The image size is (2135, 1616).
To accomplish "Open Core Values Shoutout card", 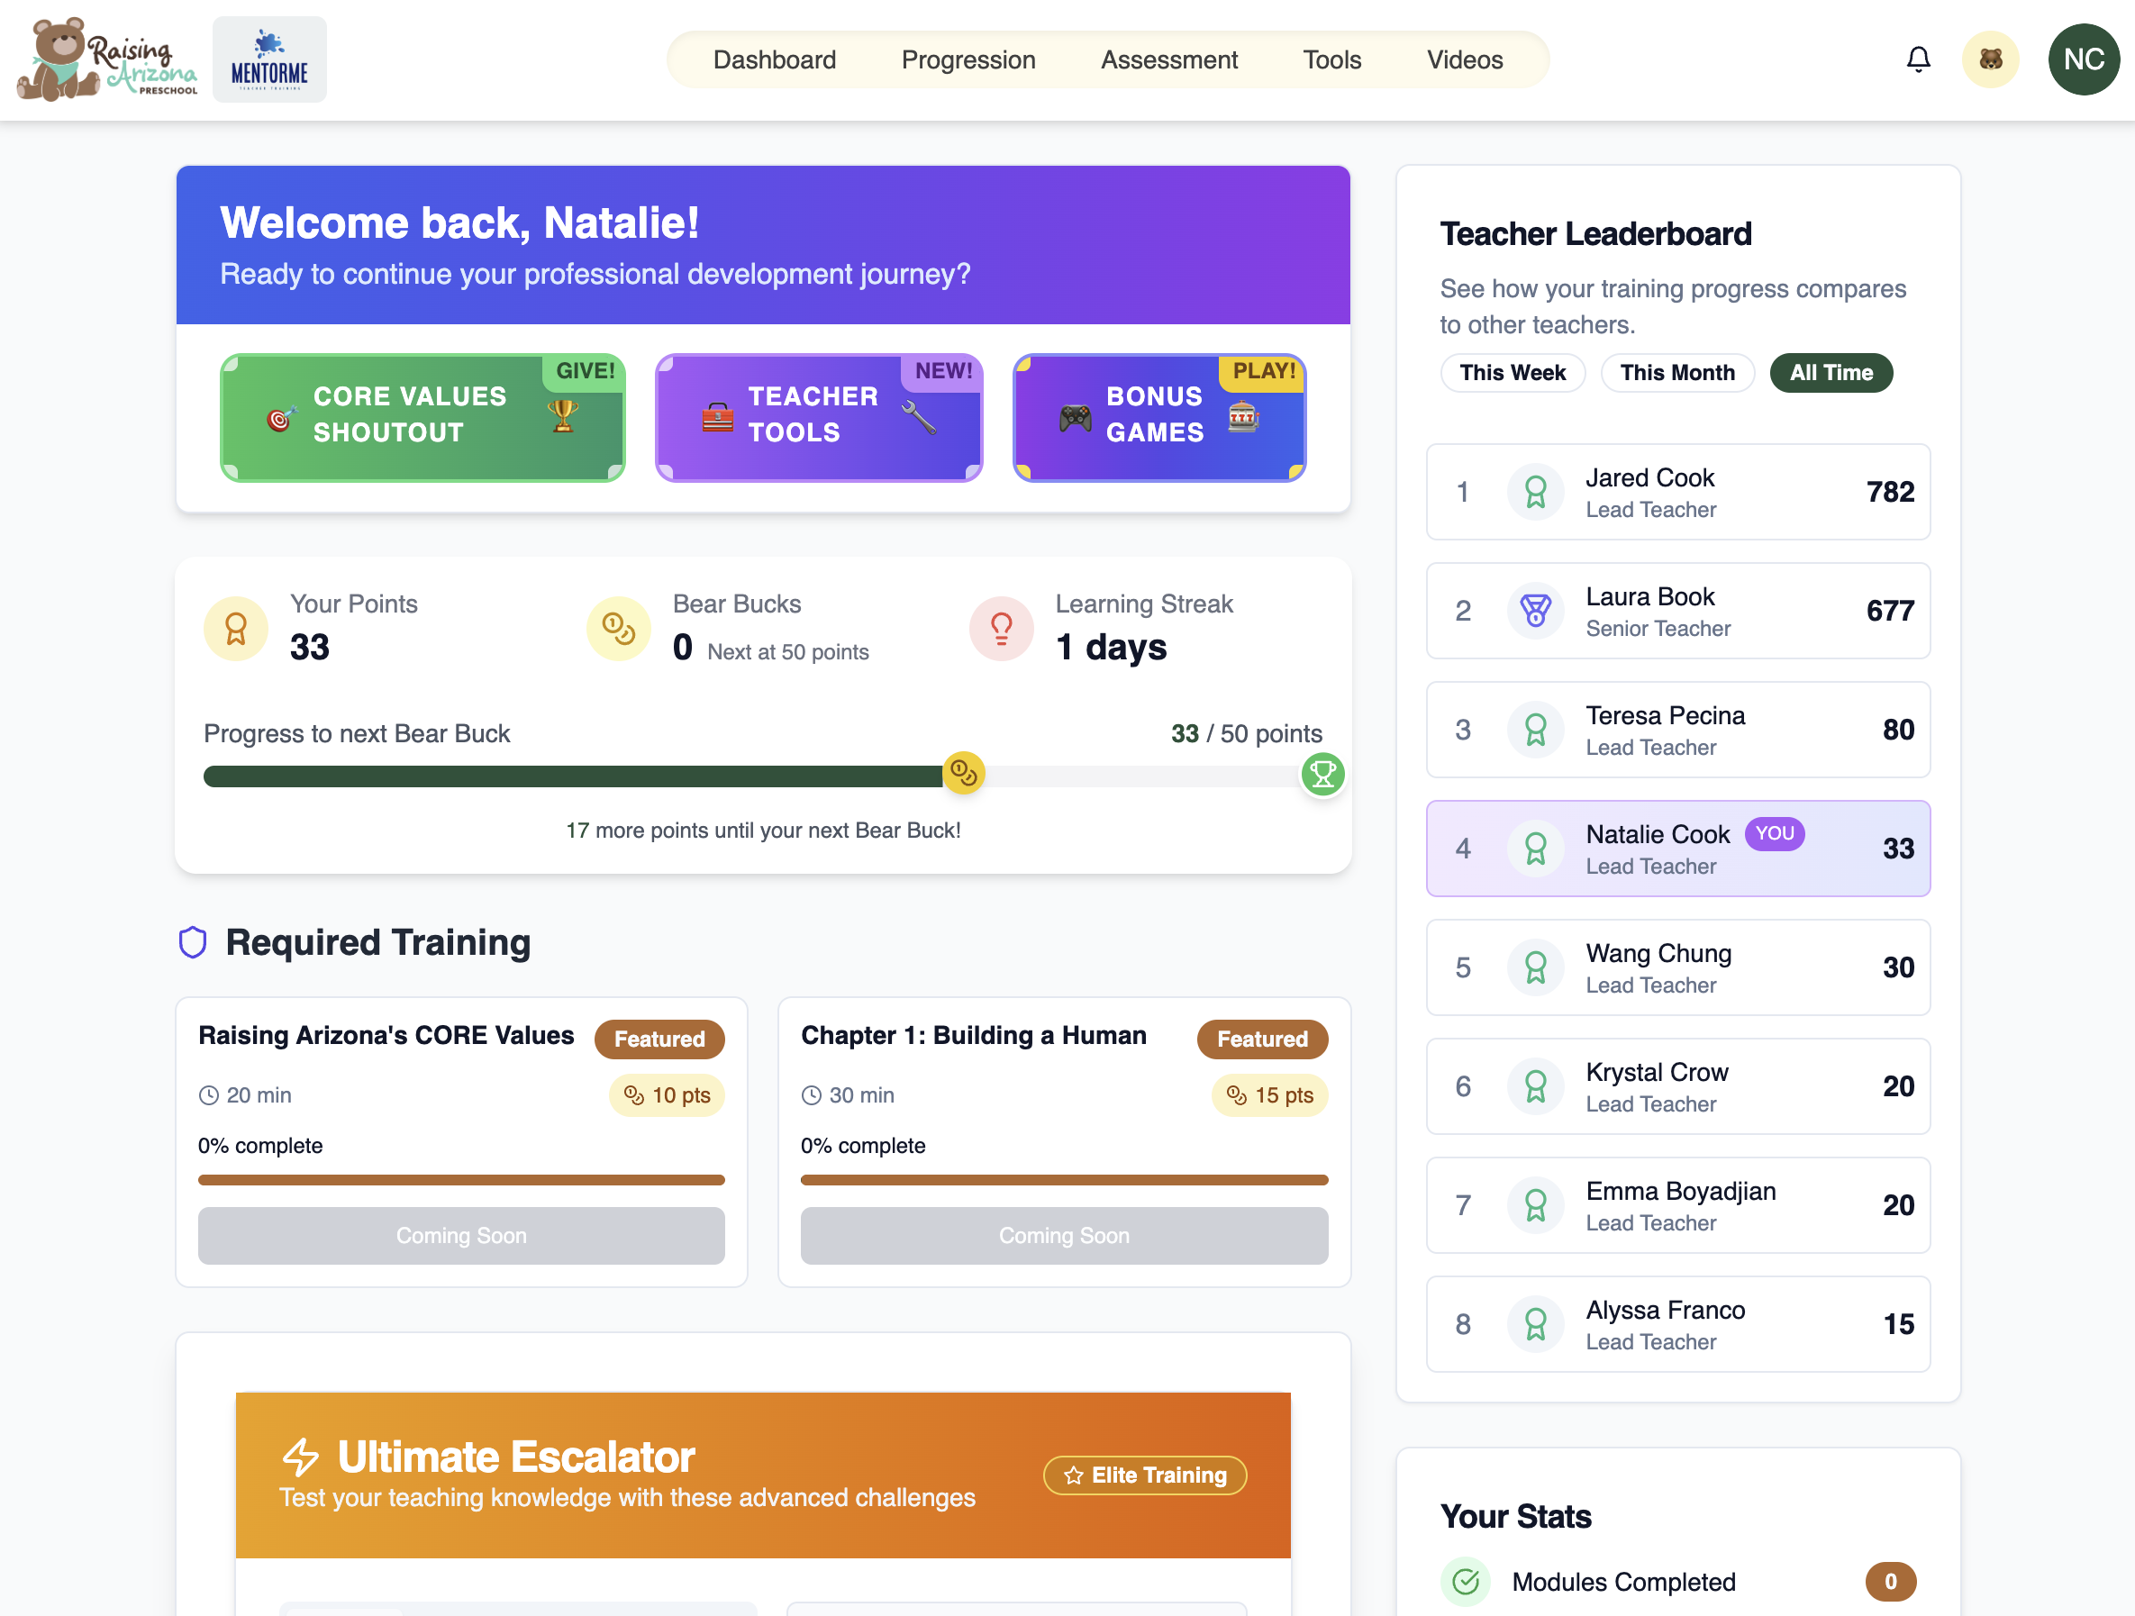I will (422, 417).
